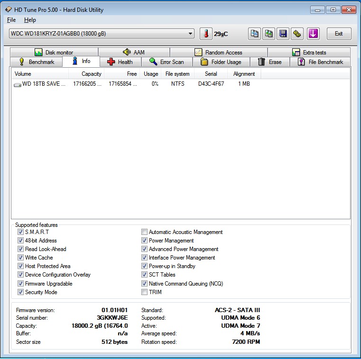Viewport: 361px width, 359px height.
Task: Go to the Erase tab
Action: click(x=270, y=62)
